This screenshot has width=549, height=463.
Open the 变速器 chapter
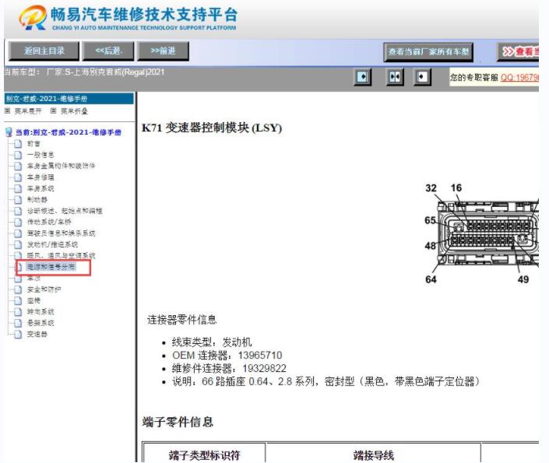(37, 334)
